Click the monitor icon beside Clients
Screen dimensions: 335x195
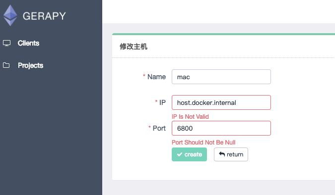pyautogui.click(x=6, y=43)
